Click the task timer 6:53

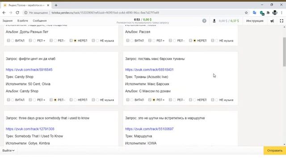137,20
